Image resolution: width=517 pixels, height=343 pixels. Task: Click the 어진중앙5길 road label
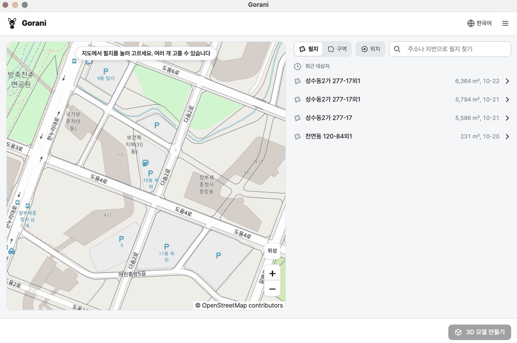[x=132, y=274]
